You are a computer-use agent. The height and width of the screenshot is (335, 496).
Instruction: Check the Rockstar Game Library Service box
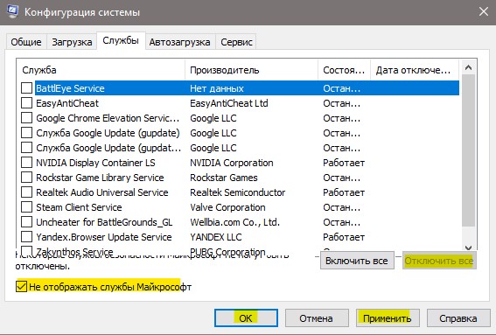click(x=26, y=178)
